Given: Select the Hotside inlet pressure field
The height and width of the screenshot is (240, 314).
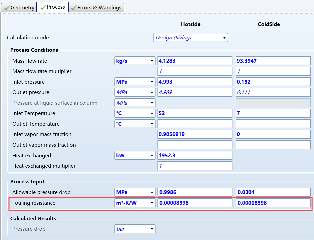Looking at the screenshot, I should tap(194, 82).
